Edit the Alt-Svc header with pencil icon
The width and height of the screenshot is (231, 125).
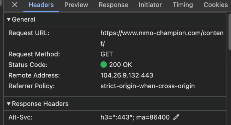(x=176, y=117)
